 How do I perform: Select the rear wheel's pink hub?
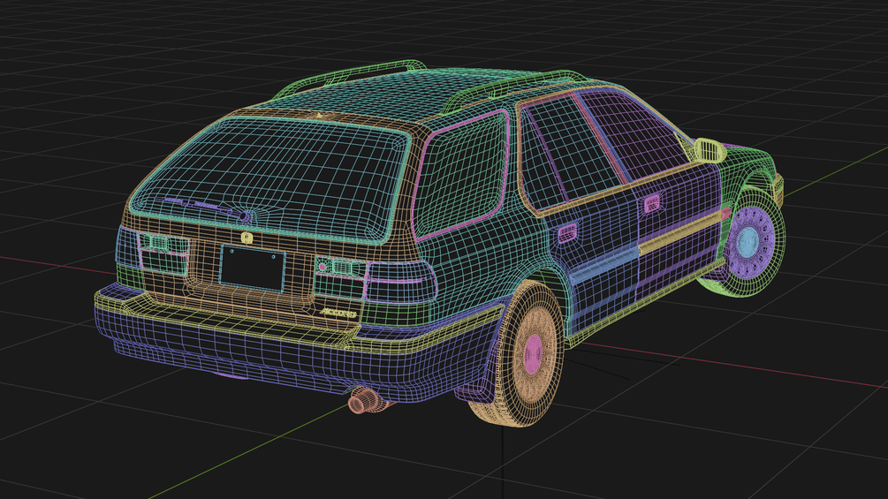coord(533,354)
